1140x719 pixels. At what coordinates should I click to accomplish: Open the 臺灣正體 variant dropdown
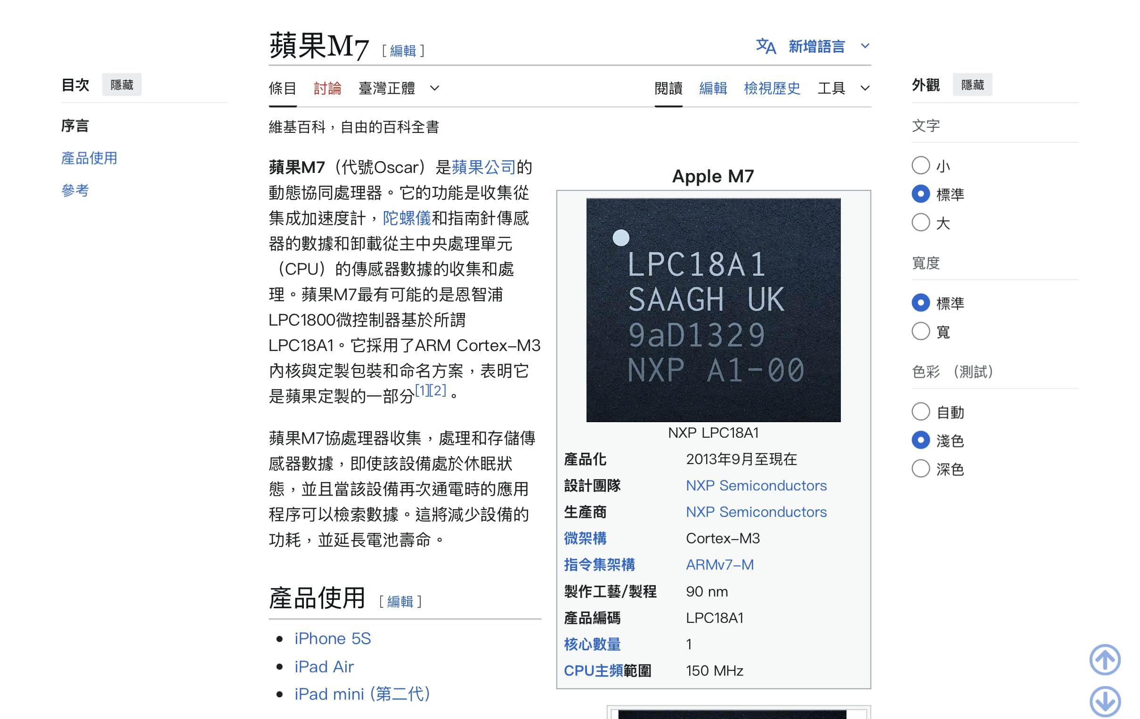(x=399, y=88)
